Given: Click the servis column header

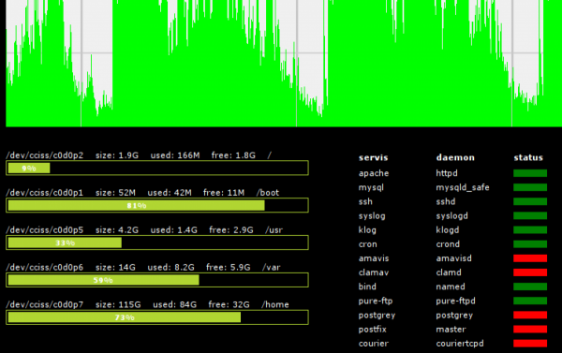Looking at the screenshot, I should click(x=373, y=157).
